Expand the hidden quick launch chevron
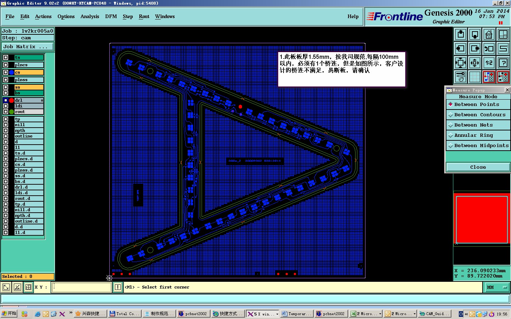The height and width of the screenshot is (319, 511). pyautogui.click(x=71, y=313)
